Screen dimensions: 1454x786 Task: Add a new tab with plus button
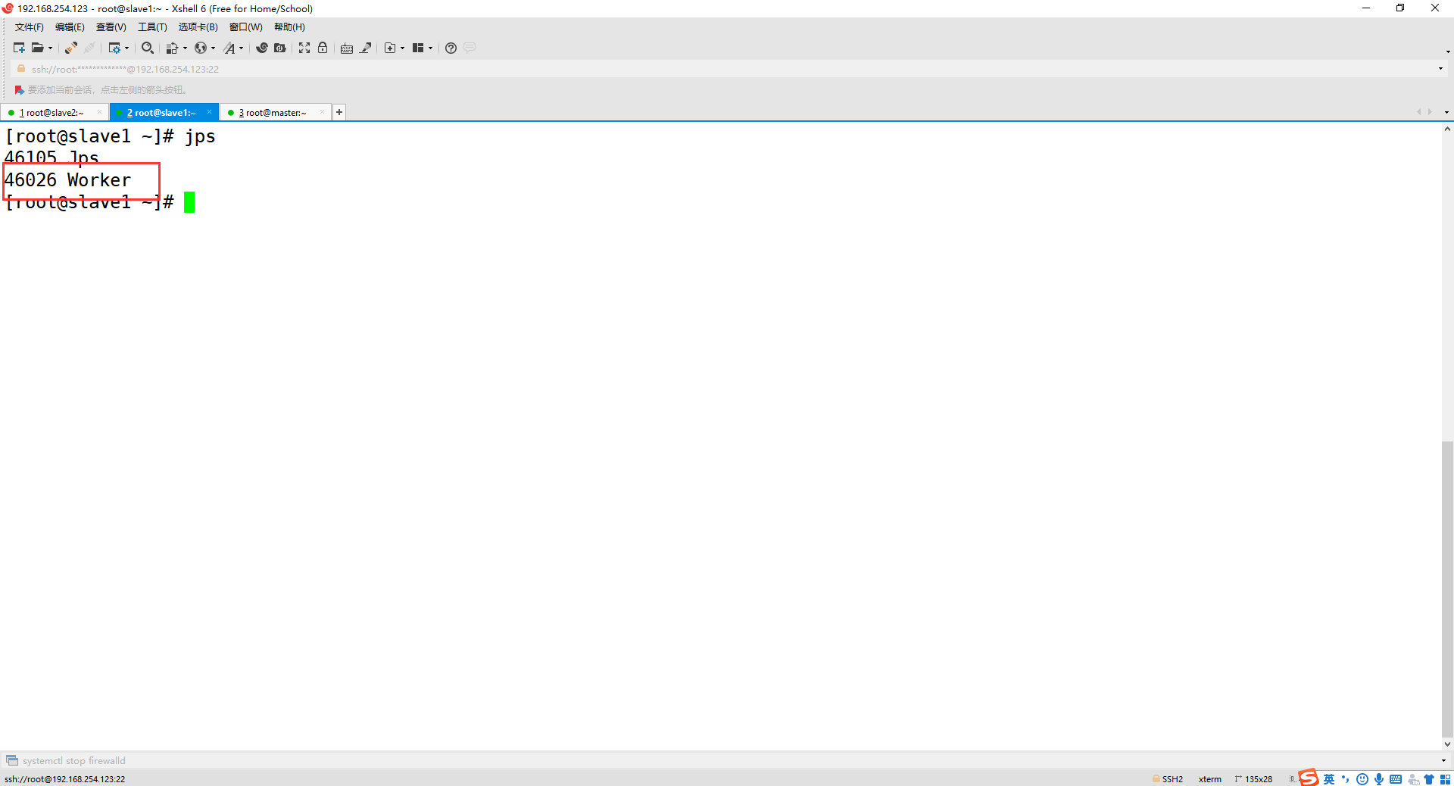pyautogui.click(x=339, y=112)
